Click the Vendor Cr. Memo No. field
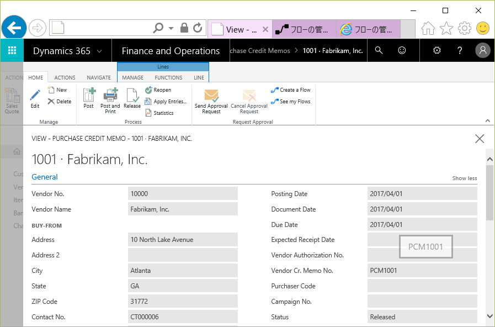Image resolution: width=495 pixels, height=327 pixels. tap(422, 271)
